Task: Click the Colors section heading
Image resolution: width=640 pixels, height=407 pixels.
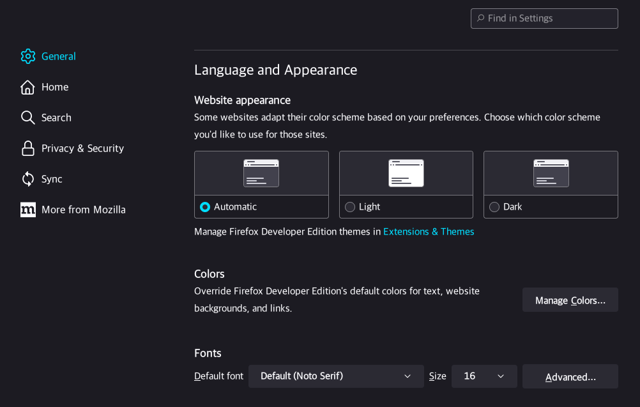Action: click(210, 274)
